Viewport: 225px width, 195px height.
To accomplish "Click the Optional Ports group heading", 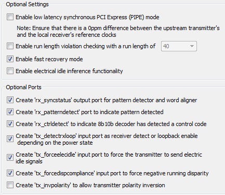I will coord(23,87).
